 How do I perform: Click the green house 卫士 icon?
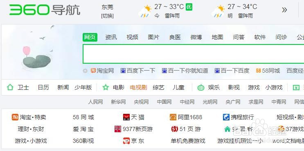[x=10, y=87]
